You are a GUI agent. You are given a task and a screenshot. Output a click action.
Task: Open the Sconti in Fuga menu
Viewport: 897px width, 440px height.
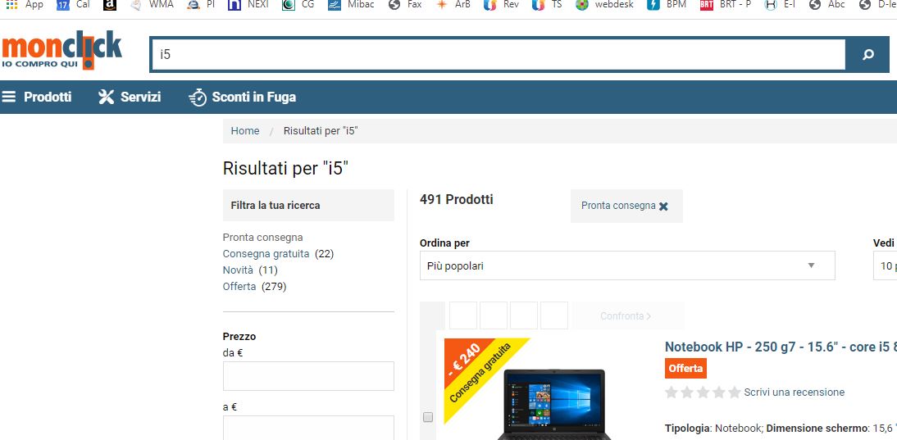(x=253, y=98)
